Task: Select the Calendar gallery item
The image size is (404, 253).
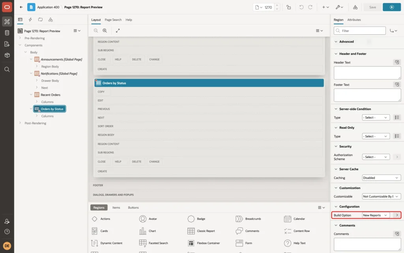Action: [x=294, y=219]
